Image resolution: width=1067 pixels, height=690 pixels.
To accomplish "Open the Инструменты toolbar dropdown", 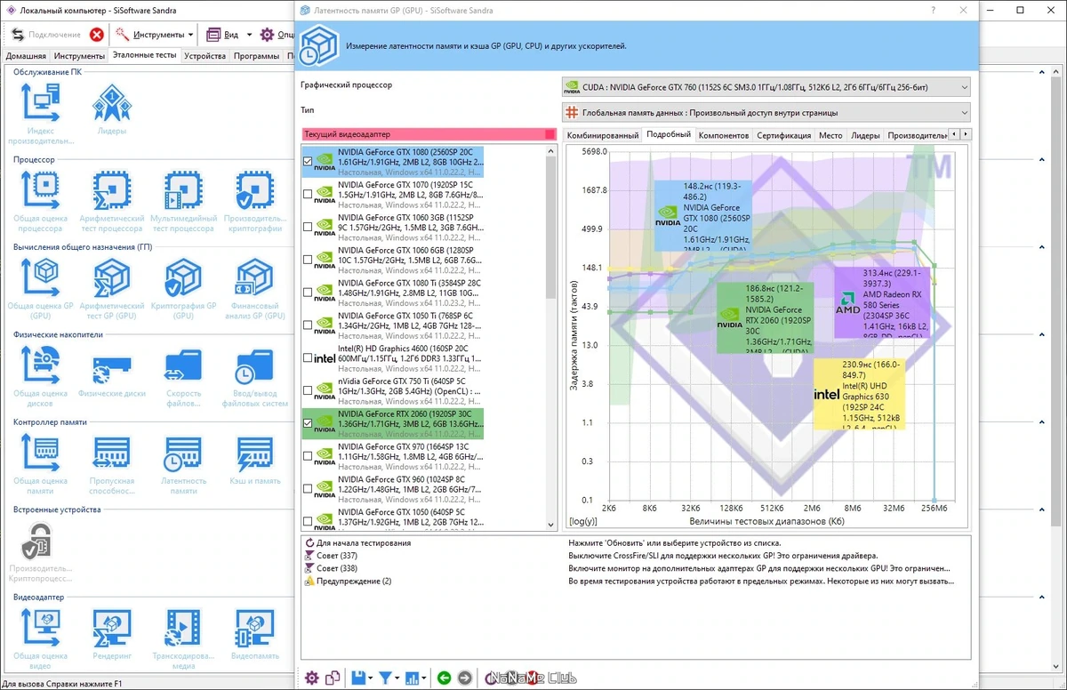I will 156,35.
